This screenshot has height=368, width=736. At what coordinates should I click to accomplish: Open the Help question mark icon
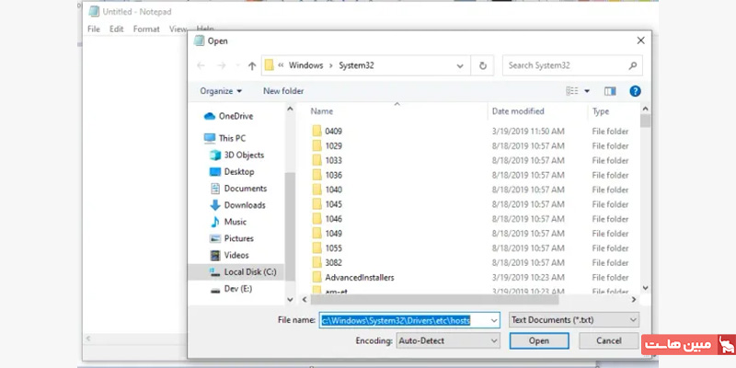point(635,91)
